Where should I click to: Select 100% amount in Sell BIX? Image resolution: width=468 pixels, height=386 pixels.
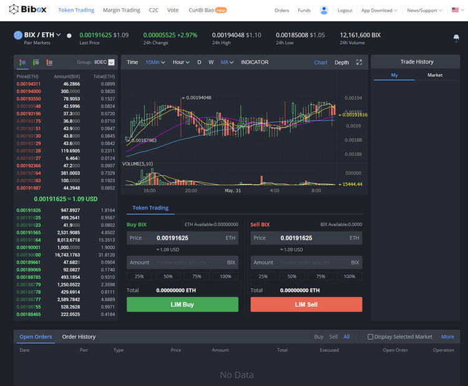(x=349, y=276)
